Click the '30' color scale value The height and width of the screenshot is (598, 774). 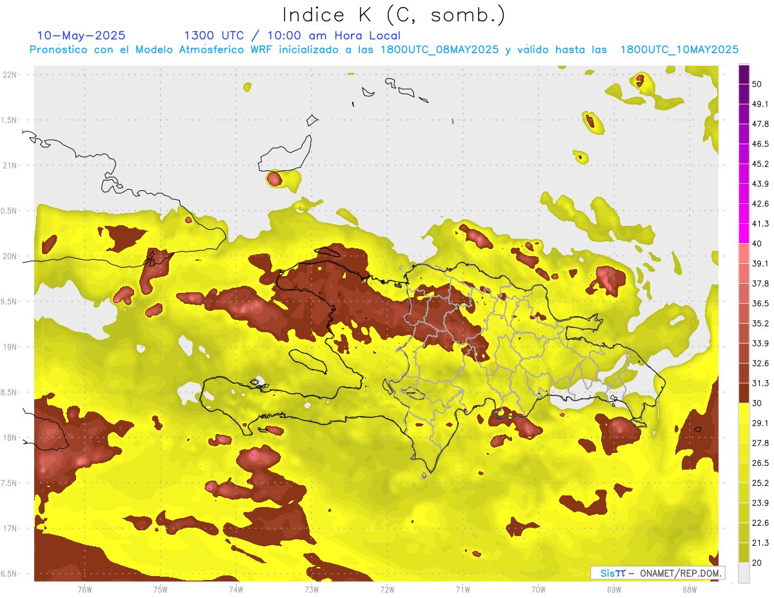757,403
